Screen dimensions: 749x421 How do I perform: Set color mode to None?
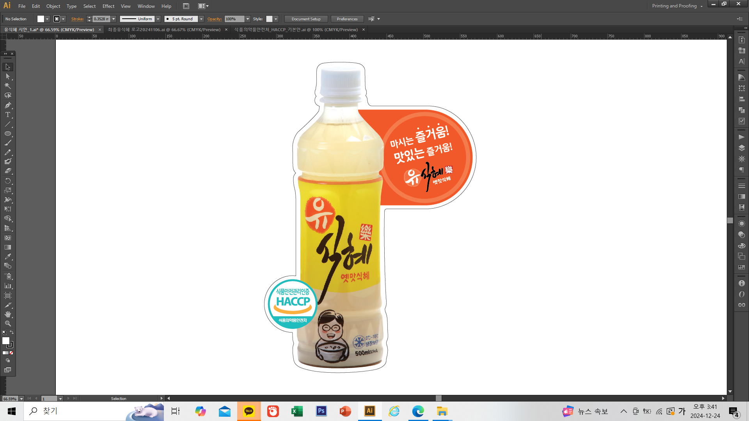coord(11,353)
